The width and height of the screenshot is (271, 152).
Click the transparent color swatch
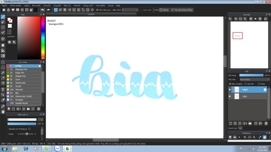coord(10,26)
